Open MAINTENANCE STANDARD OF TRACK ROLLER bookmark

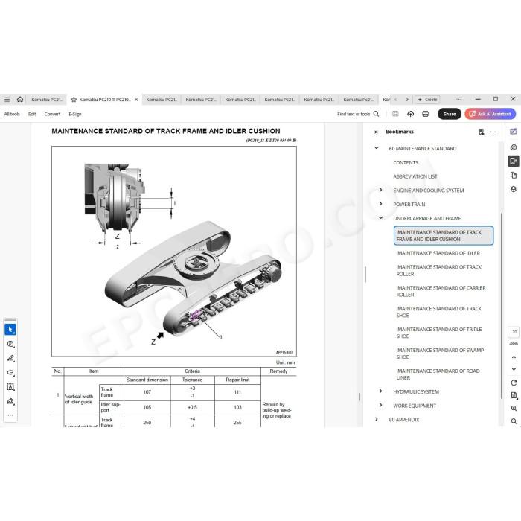[439, 270]
